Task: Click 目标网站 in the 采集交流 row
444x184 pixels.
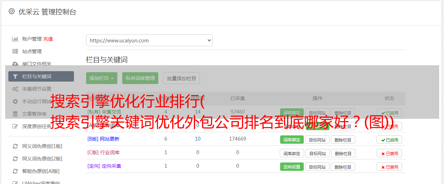Action: tap(317, 112)
